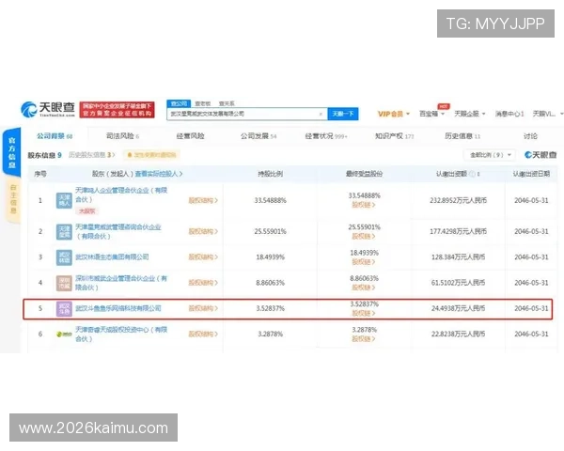Open the row 1 shareholder logo tile
The height and width of the screenshot is (451, 564).
[x=64, y=201]
